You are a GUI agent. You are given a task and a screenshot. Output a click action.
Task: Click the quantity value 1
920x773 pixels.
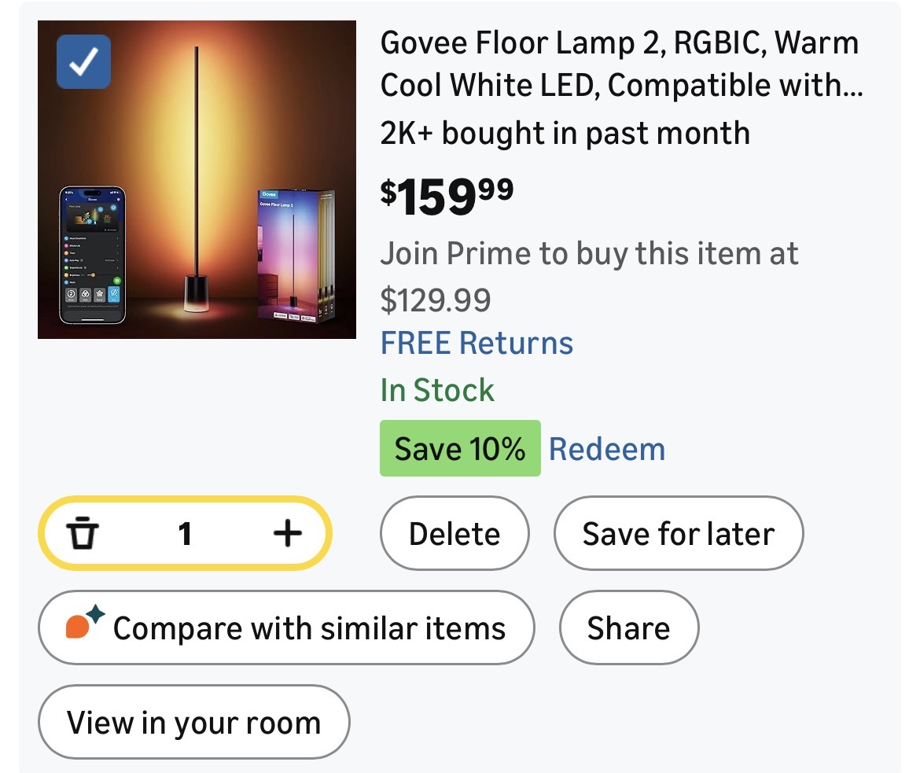point(185,535)
